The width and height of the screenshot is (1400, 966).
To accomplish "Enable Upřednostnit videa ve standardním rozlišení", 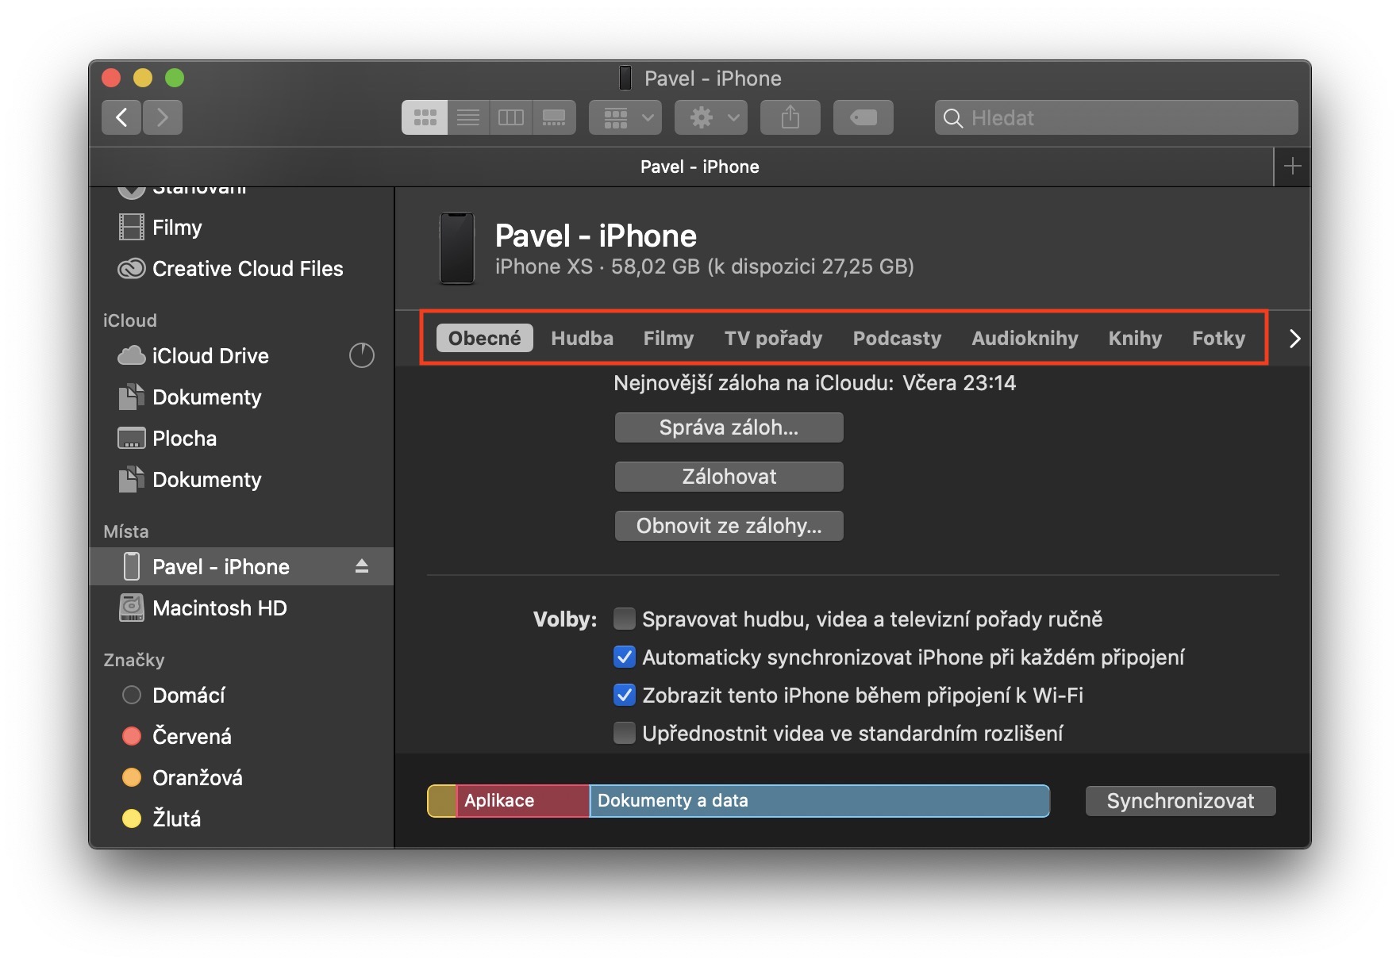I will (x=625, y=733).
